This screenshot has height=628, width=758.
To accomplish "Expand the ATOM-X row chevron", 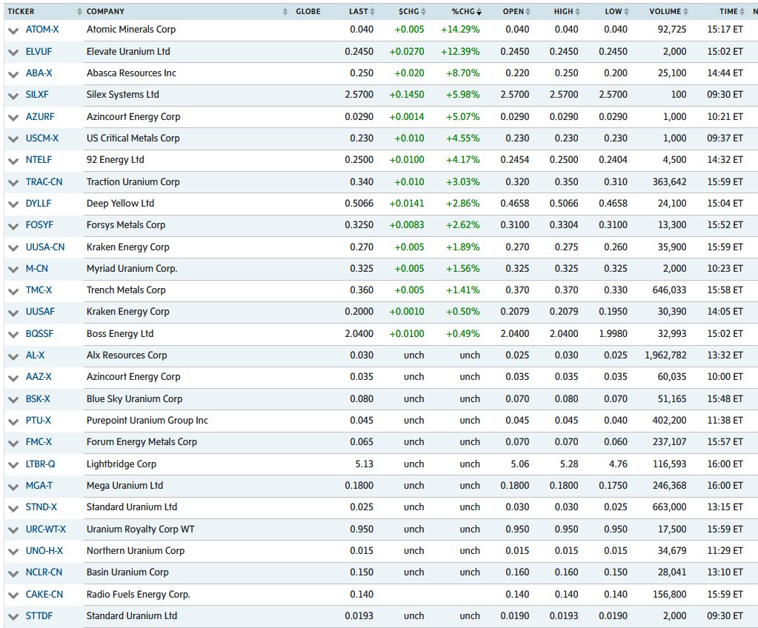I will 13,30.
